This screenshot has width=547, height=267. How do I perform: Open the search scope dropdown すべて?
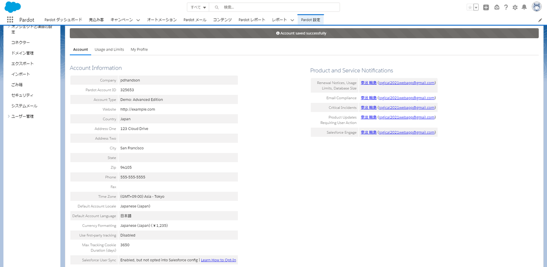click(198, 7)
